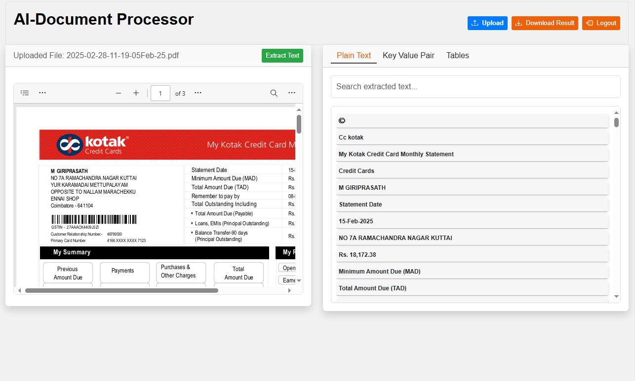
Task: Click the Search extracted text field
Action: [475, 87]
